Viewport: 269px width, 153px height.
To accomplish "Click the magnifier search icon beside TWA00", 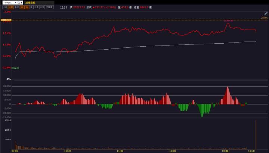I will (19, 3).
